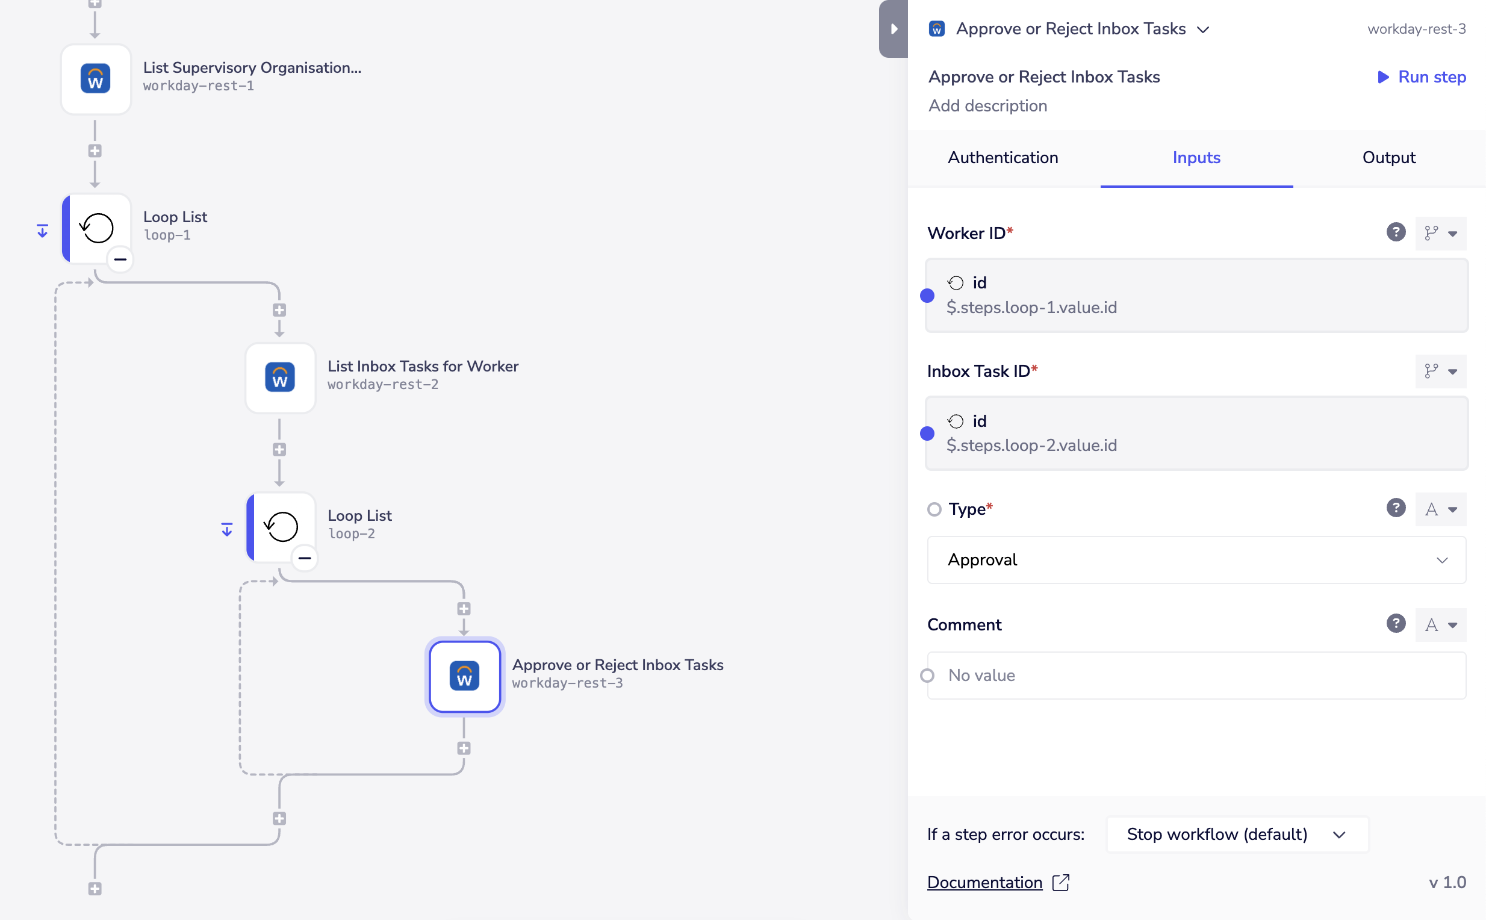Screen dimensions: 1486x920
Task: Click the help icon beside Worker ID
Action: coord(1396,232)
